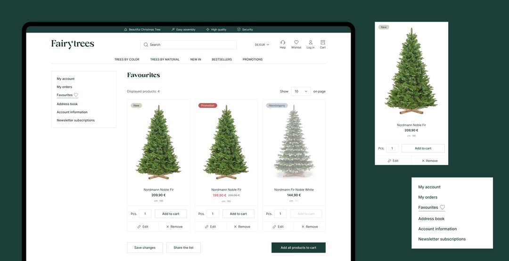
Task: Open the Cart bag icon
Action: click(x=323, y=42)
